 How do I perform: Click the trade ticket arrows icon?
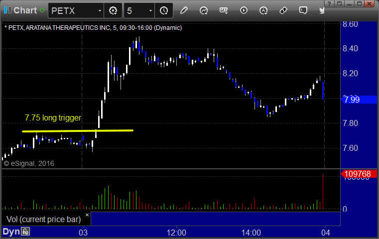point(283,10)
